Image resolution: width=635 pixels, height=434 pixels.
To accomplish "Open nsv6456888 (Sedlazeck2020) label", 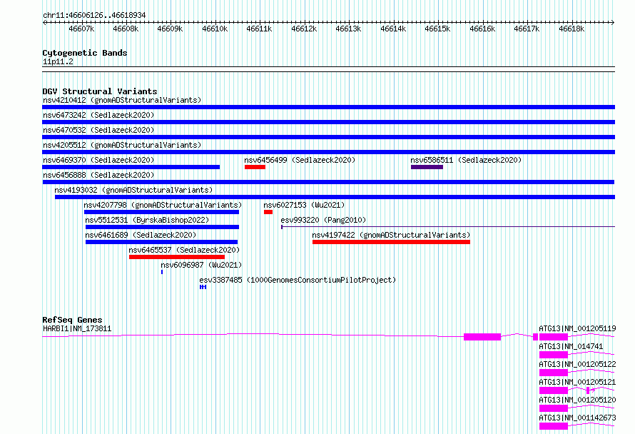I will (98, 175).
